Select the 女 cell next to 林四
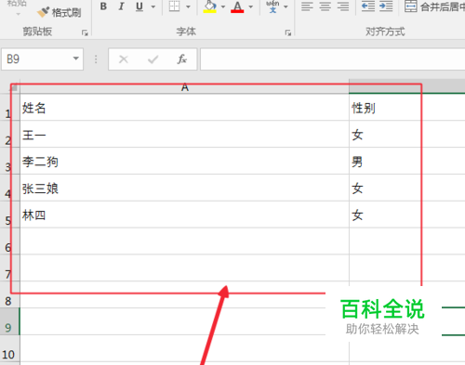 (407, 215)
